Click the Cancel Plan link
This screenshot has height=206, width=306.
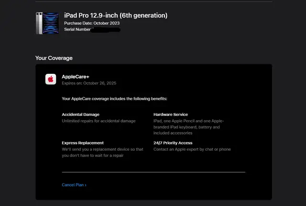pos(74,185)
